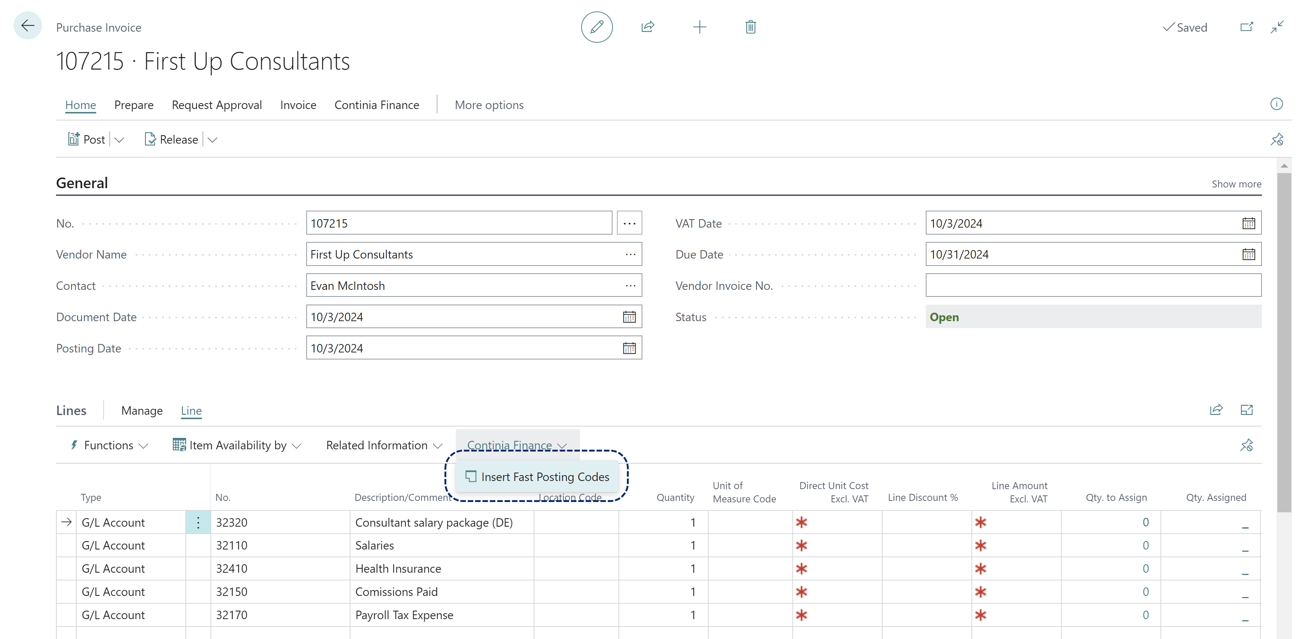Expand Related Information dropdown
1305x639 pixels.
click(384, 444)
